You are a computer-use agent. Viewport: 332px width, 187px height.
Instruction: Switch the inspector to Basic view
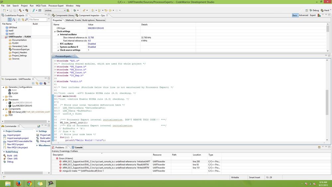(x=295, y=15)
